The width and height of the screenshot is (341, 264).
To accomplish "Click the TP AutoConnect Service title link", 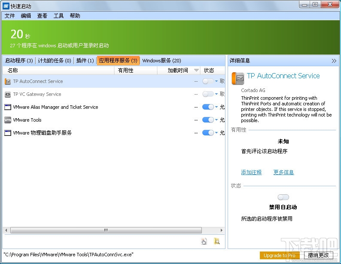I will tap(283, 76).
